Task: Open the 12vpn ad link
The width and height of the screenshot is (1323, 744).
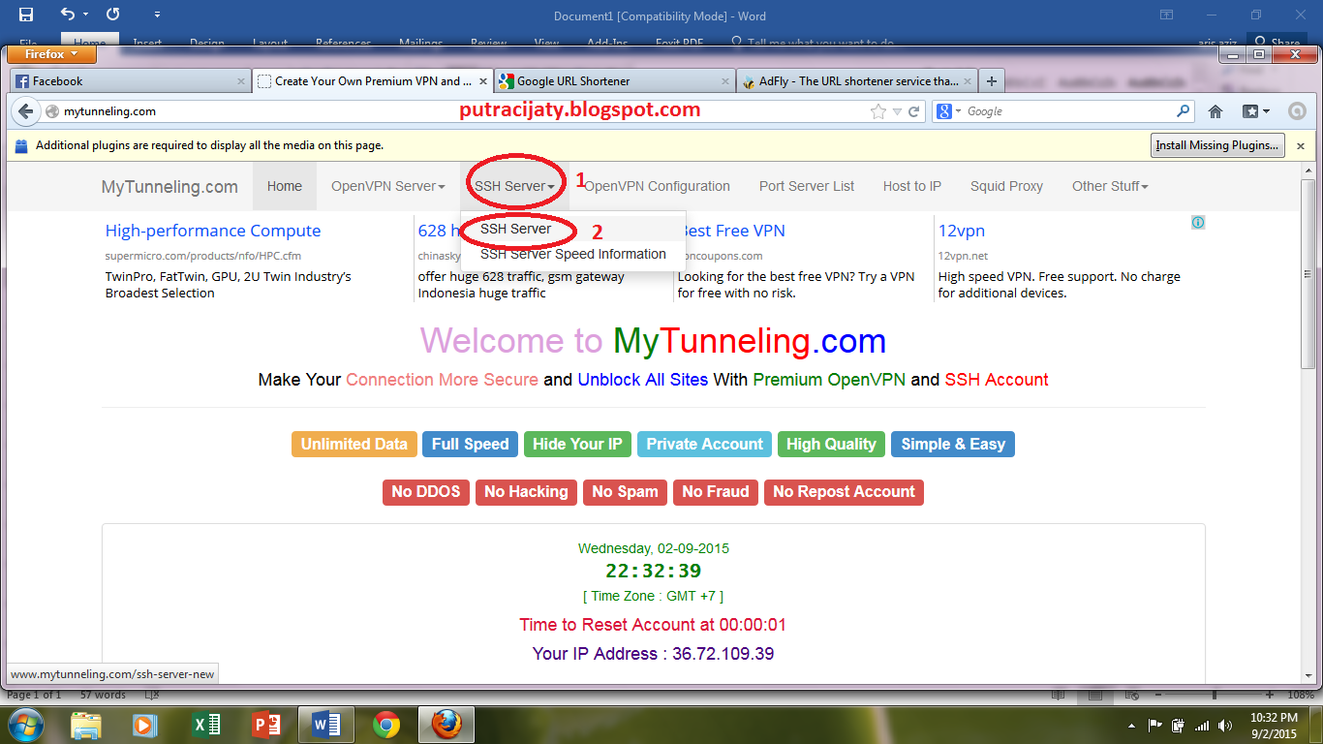Action: (x=963, y=231)
